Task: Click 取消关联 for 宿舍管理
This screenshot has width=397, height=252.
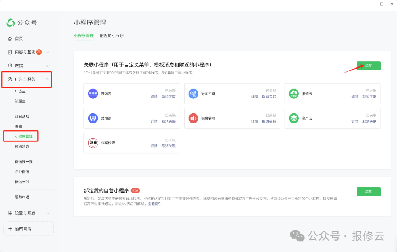Action: [x=269, y=121]
